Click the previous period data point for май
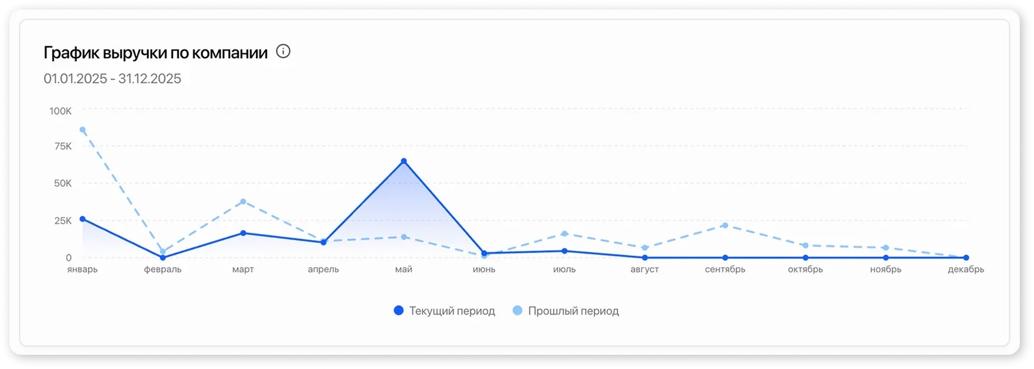The height and width of the screenshot is (369, 1034). (404, 237)
